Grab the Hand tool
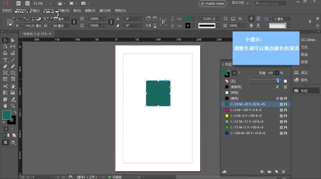The height and width of the screenshot is (179, 321). click(5, 106)
